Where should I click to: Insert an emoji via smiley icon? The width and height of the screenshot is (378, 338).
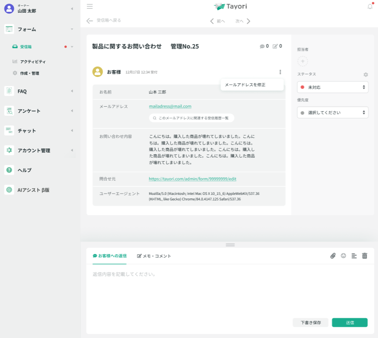click(343, 256)
